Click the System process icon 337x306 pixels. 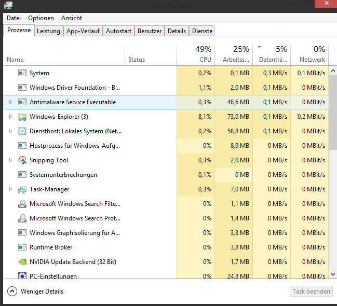(x=22, y=73)
